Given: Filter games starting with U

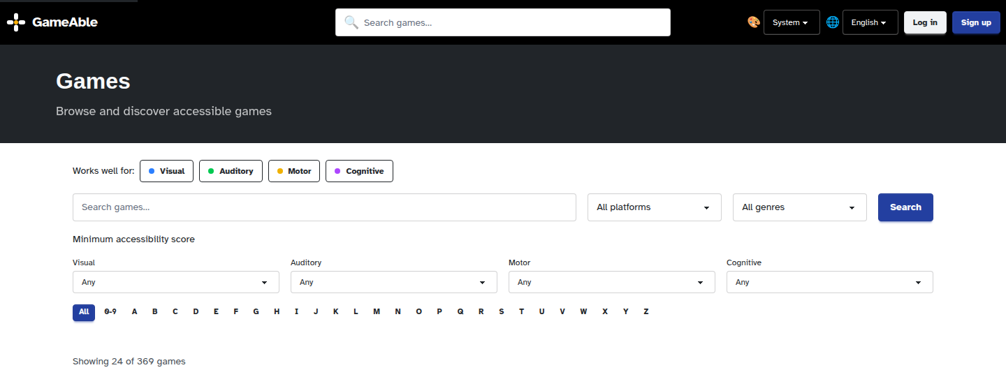Looking at the screenshot, I should (x=541, y=312).
